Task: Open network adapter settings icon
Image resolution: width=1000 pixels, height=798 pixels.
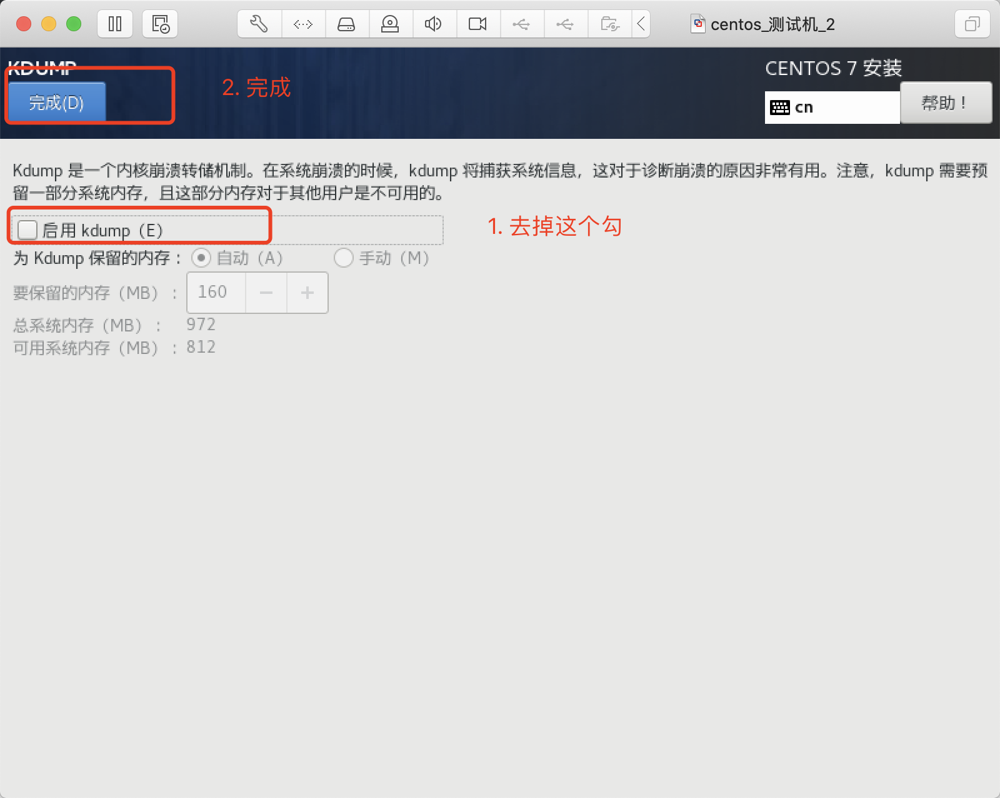Action: click(x=303, y=24)
